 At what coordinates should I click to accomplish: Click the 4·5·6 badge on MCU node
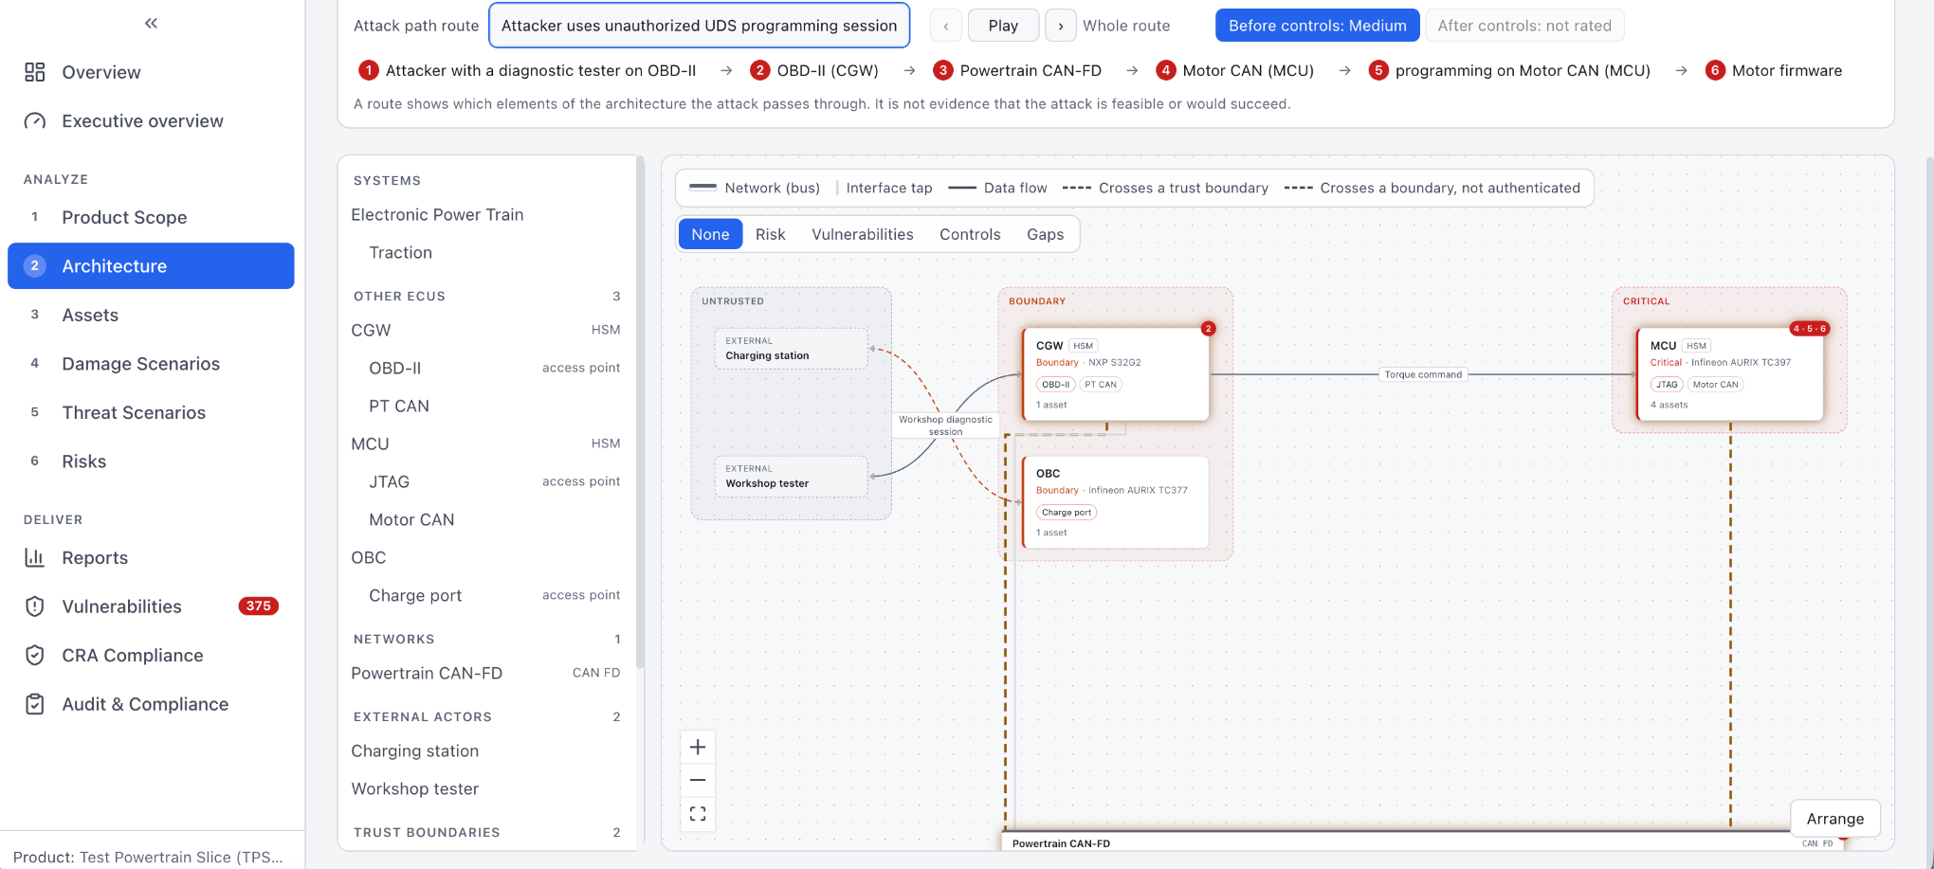click(1809, 329)
